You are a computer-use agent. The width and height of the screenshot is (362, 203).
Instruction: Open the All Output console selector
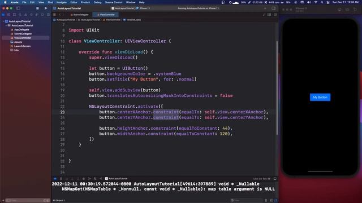click(59, 201)
